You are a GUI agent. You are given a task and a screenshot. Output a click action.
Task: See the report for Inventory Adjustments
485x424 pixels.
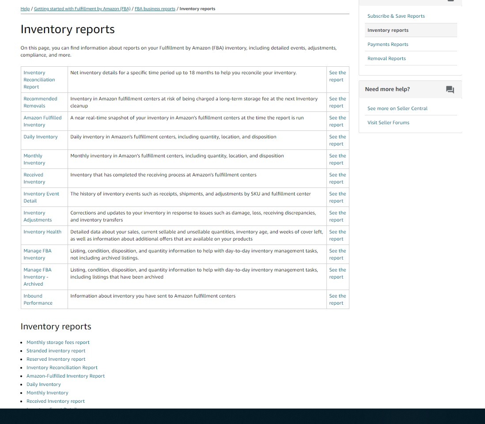(x=337, y=216)
